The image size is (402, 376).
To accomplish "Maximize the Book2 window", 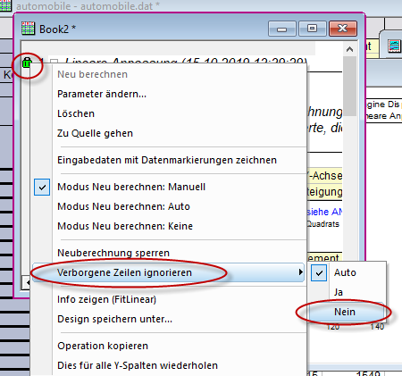I will (312, 29).
